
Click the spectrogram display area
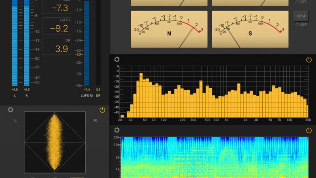(214, 157)
